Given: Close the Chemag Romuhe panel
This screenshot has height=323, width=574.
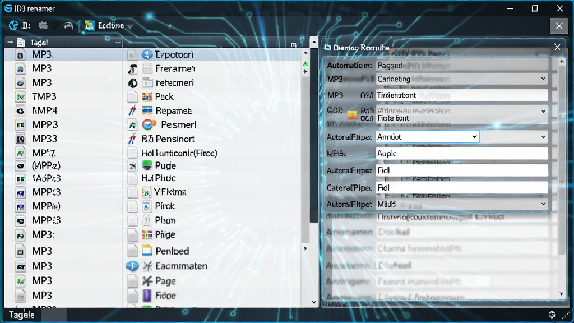Looking at the screenshot, I should click(x=557, y=47).
